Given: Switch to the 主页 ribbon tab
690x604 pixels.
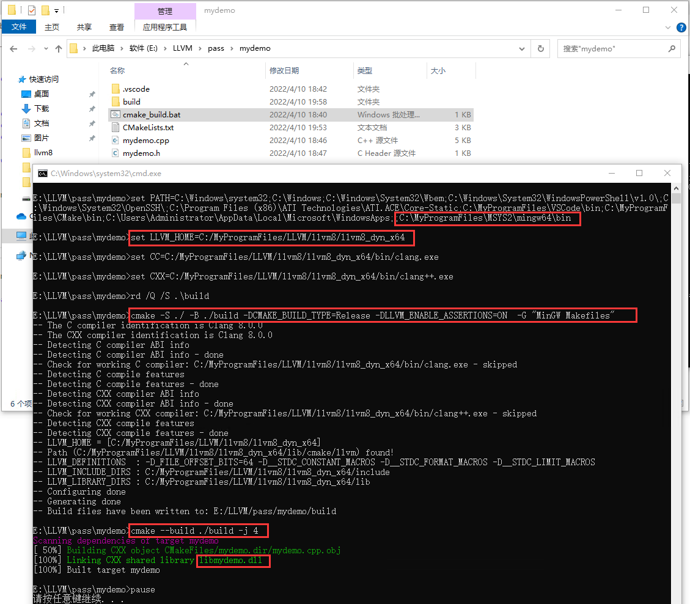Looking at the screenshot, I should (52, 28).
